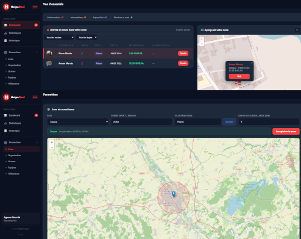Sort alerts by the Récompense column

coord(136,45)
